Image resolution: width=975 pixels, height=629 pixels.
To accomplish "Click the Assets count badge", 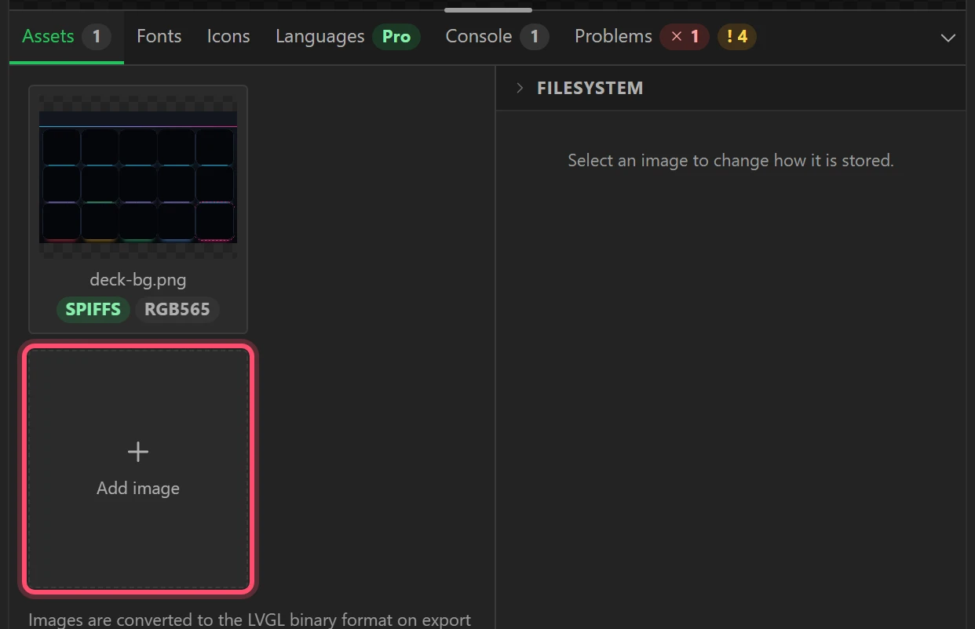I will tap(97, 37).
